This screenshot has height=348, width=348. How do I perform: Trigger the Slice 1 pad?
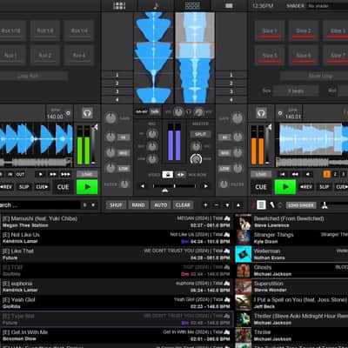[x=270, y=30]
